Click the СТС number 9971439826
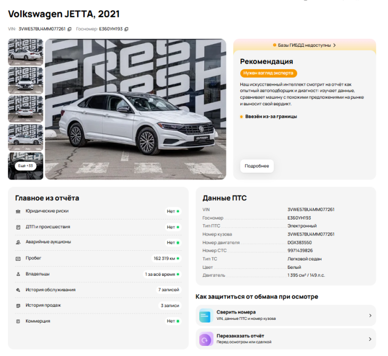This screenshot has height=356, width=388. (x=300, y=251)
